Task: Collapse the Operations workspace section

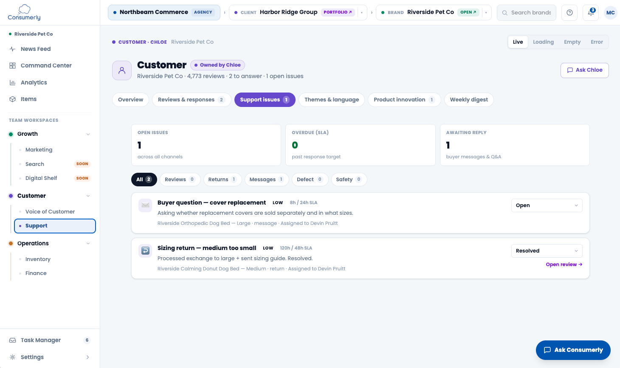Action: tap(88, 244)
